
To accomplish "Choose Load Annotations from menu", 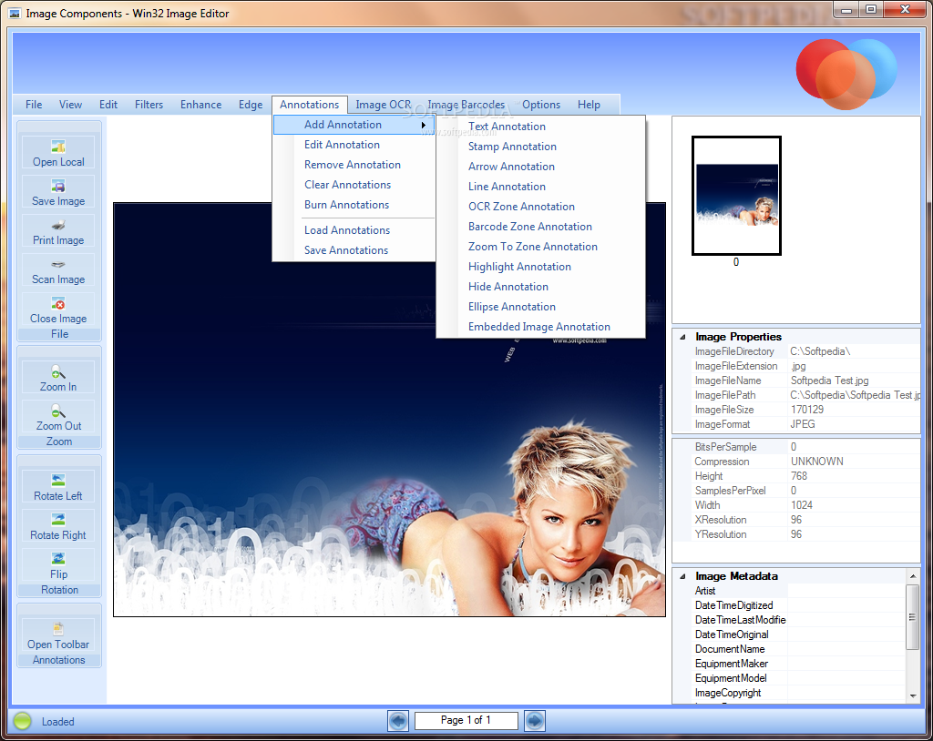I will (354, 230).
